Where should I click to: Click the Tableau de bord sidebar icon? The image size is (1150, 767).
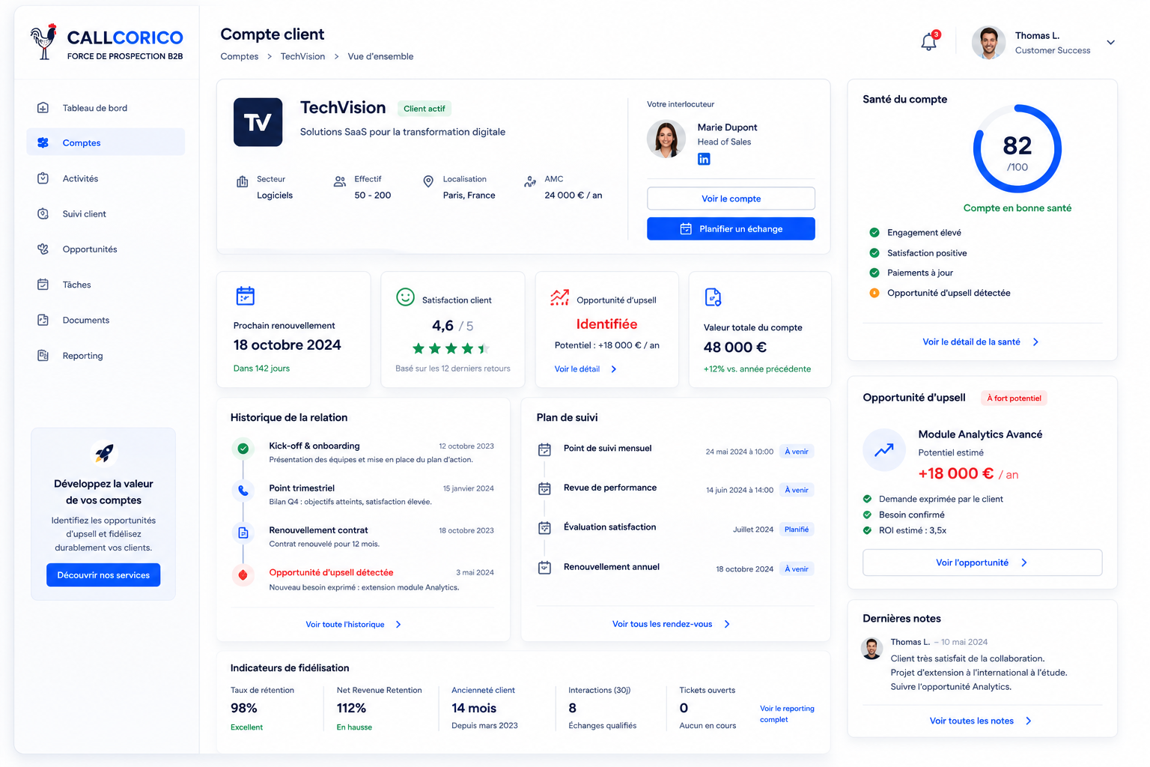(x=43, y=108)
